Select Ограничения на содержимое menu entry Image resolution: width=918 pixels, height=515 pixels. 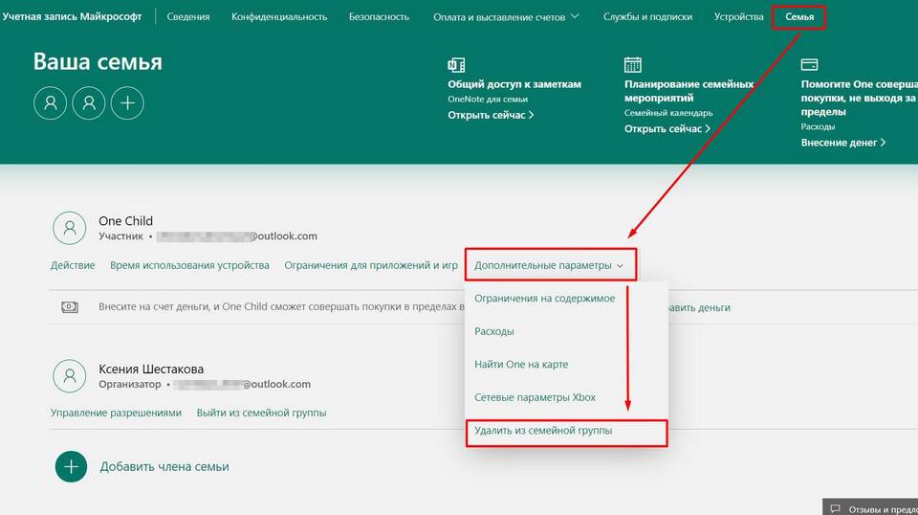click(544, 299)
